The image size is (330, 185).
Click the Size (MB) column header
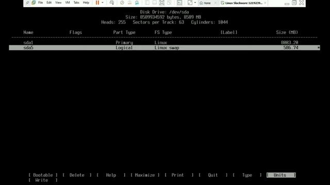pos(287,32)
